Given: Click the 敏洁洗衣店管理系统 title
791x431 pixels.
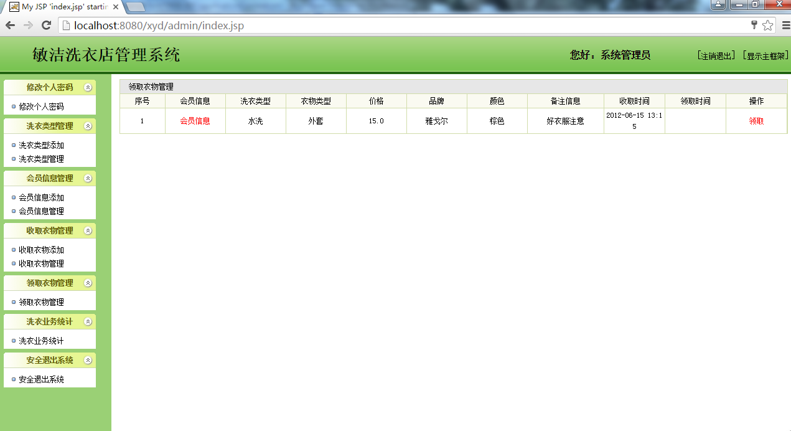Looking at the screenshot, I should pyautogui.click(x=106, y=55).
